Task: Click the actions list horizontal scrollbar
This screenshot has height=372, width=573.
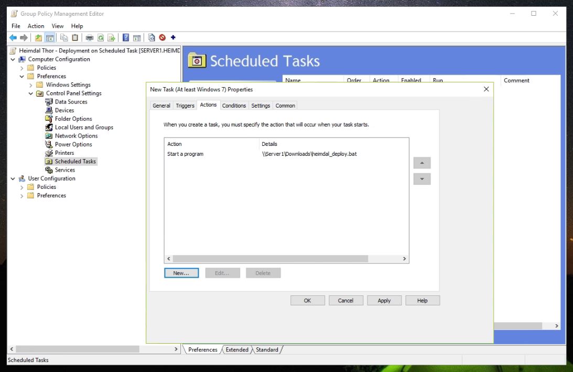Action: click(271, 259)
